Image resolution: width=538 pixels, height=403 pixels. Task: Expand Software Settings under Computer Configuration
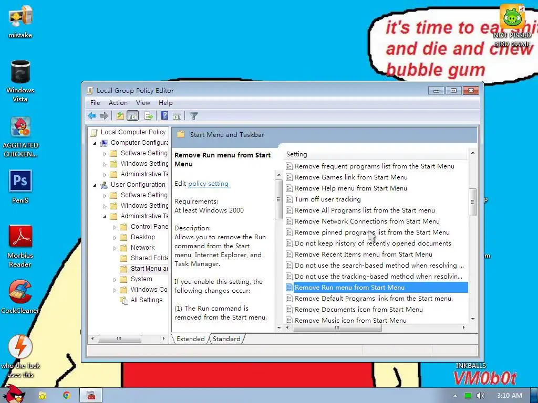pos(105,154)
